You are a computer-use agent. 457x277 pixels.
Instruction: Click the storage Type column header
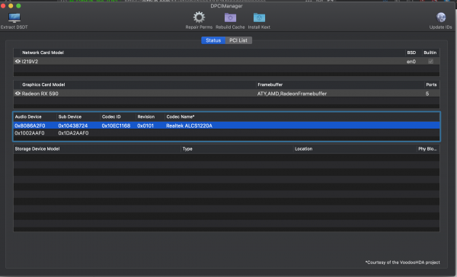click(187, 148)
